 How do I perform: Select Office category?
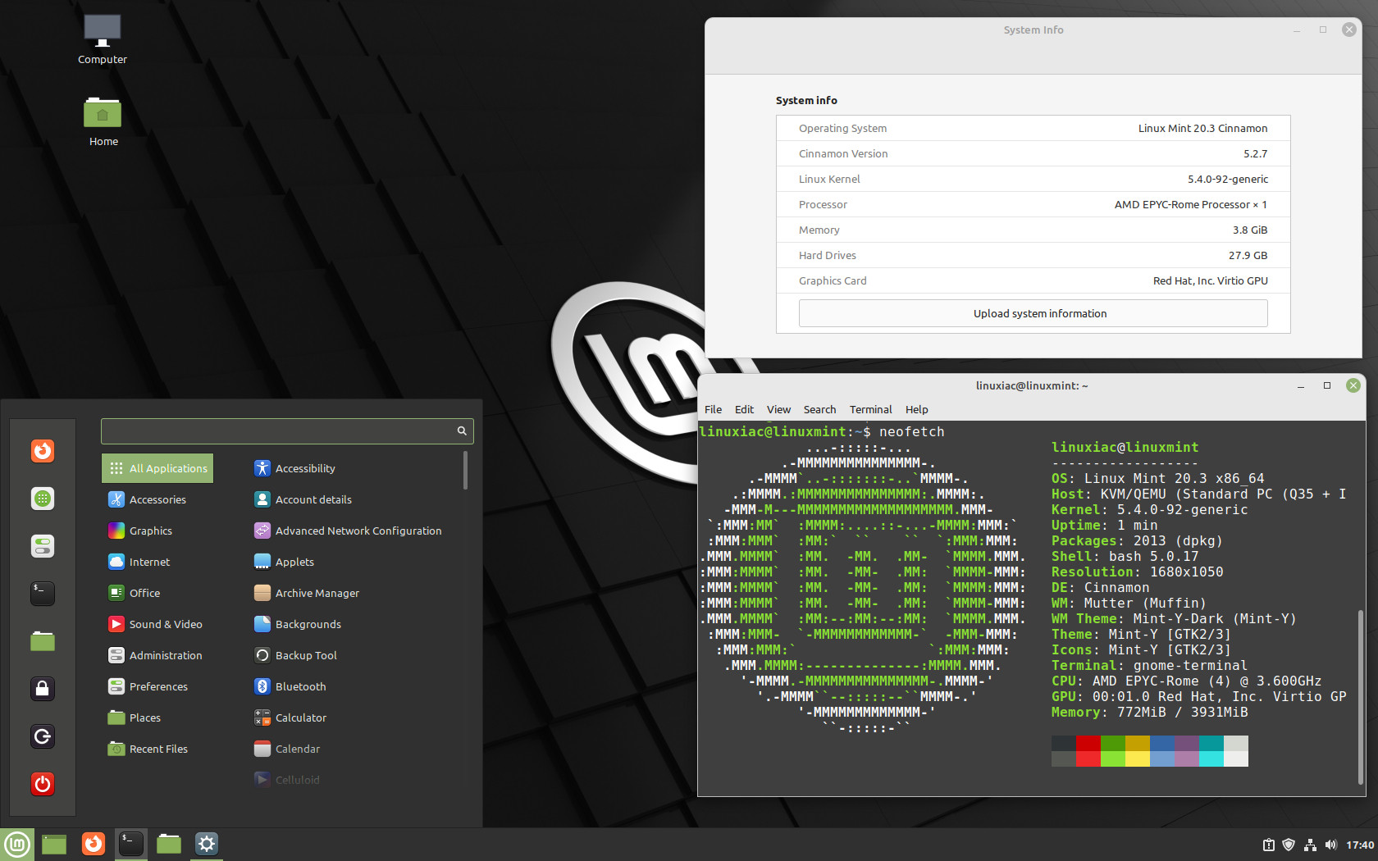coord(135,593)
